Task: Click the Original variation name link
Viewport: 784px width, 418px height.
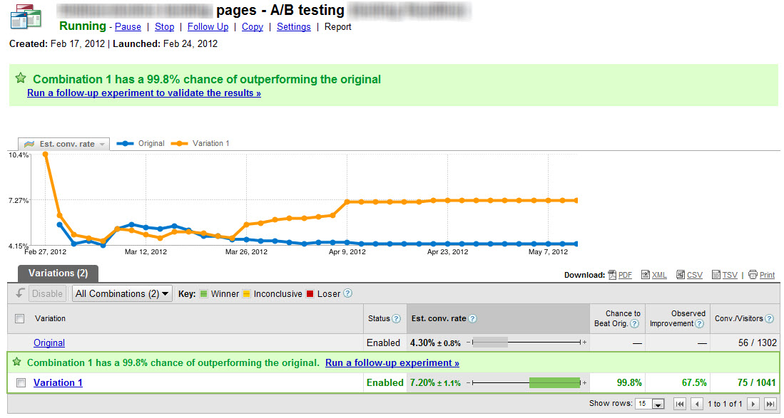Action: 49,343
